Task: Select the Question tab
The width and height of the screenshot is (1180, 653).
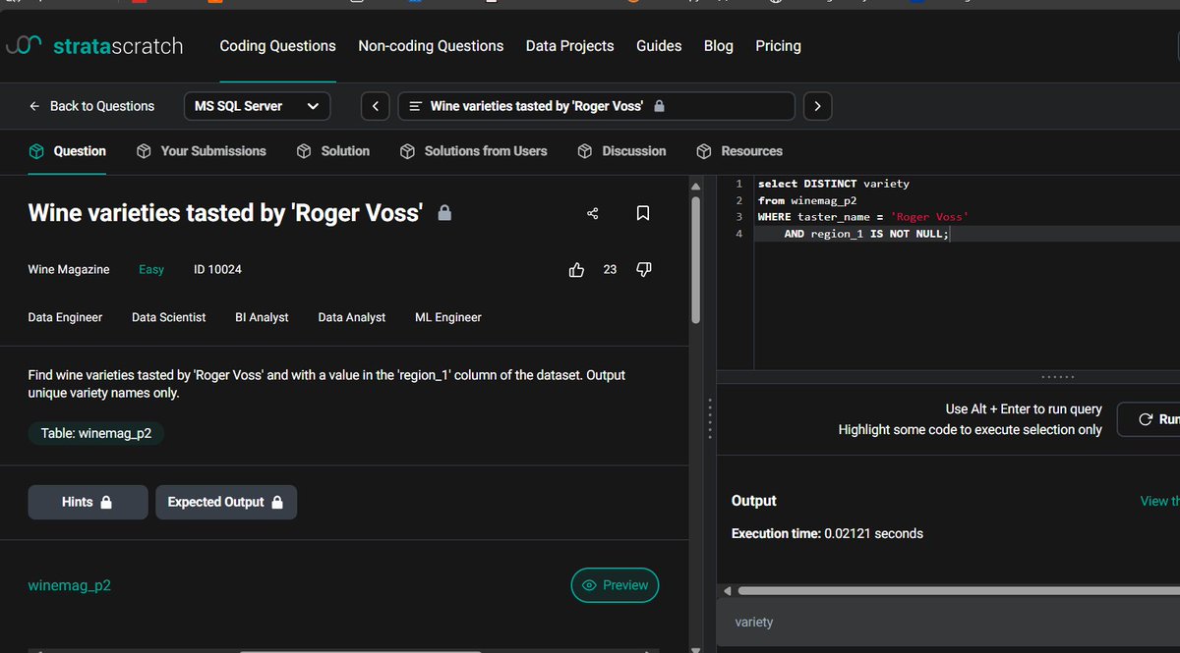Action: pos(67,151)
